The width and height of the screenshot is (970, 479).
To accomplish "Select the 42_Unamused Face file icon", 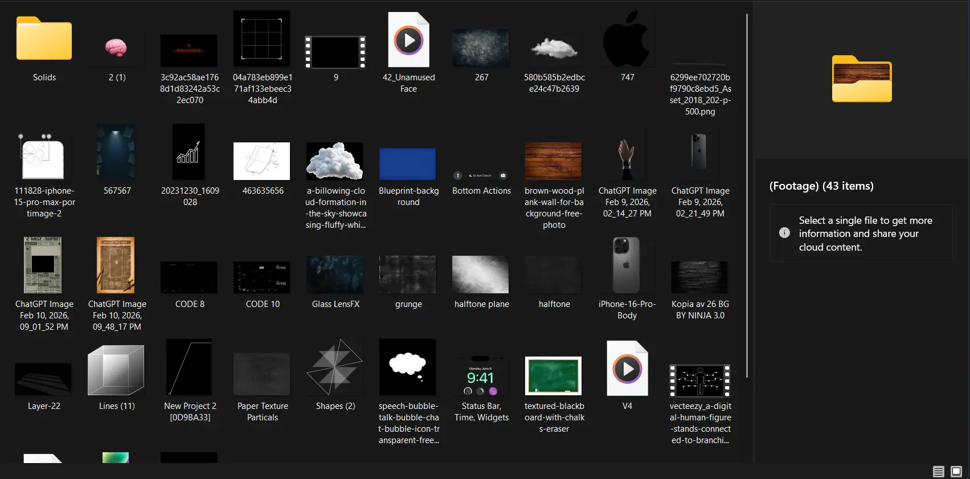I will coord(408,40).
